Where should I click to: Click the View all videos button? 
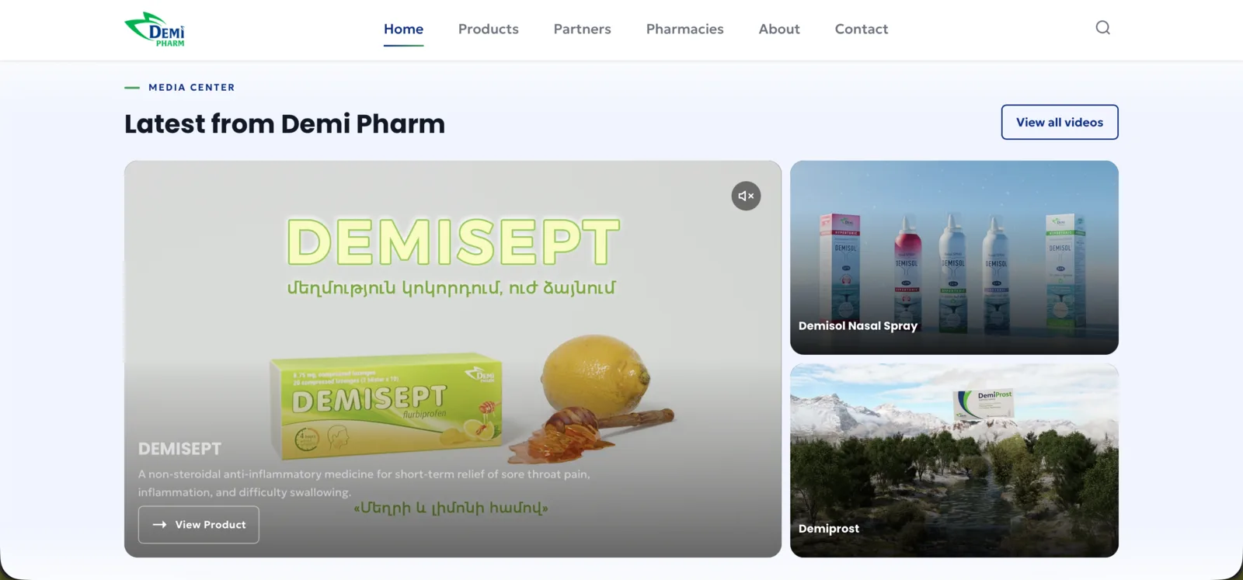pos(1060,122)
